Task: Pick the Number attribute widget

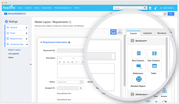Action: 164,91
